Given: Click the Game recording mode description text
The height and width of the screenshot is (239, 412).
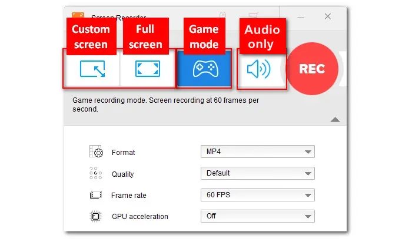Looking at the screenshot, I should [166, 105].
